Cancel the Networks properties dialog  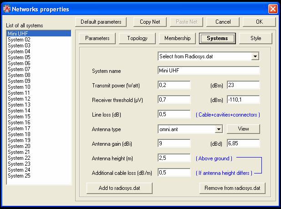tap(223, 22)
